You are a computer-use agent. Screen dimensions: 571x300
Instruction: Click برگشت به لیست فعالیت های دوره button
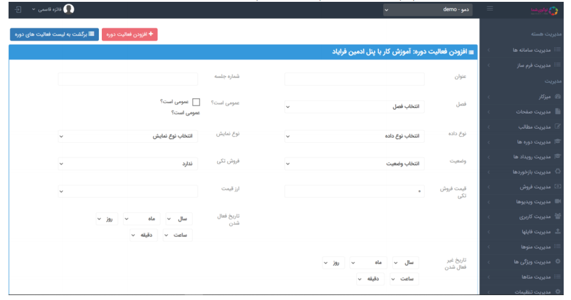[54, 34]
